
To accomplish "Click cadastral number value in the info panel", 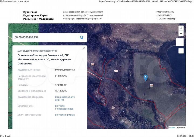I will pos(65,70).
